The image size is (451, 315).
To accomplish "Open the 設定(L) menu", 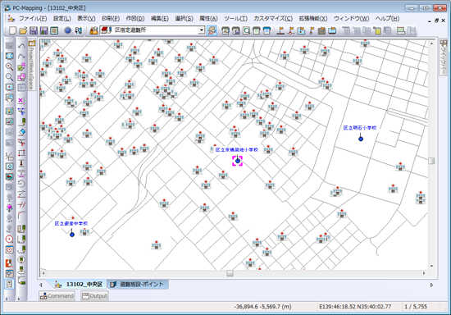I will tap(61, 19).
